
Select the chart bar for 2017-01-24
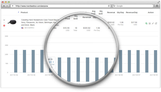(x=16, y=61)
